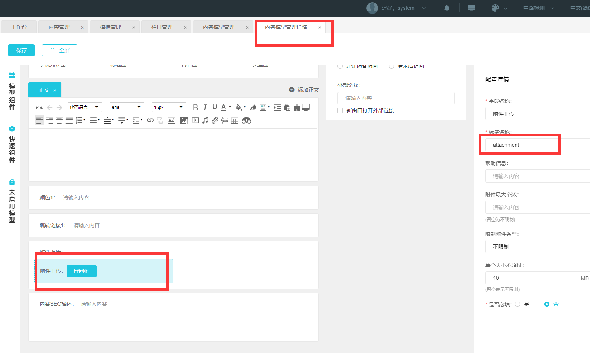590x353 pixels.
Task: Click the monitor preview icon in toolbar
Action: [306, 107]
